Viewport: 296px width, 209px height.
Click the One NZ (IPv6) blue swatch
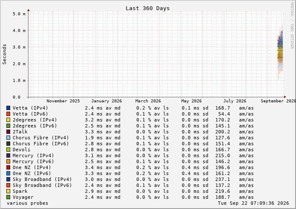8,173
